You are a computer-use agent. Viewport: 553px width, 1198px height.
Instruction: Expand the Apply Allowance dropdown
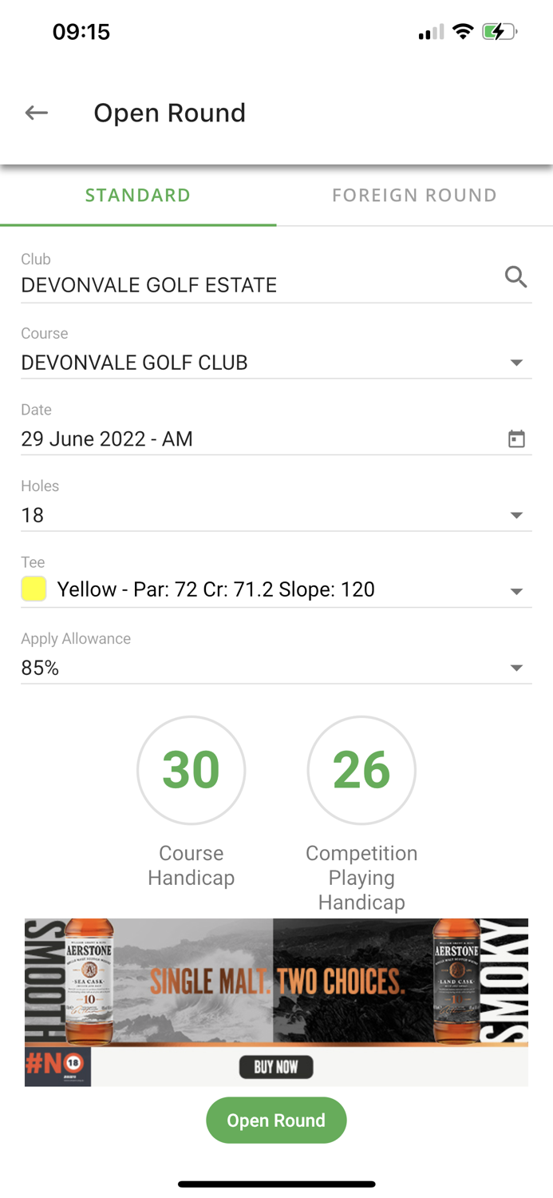(516, 667)
